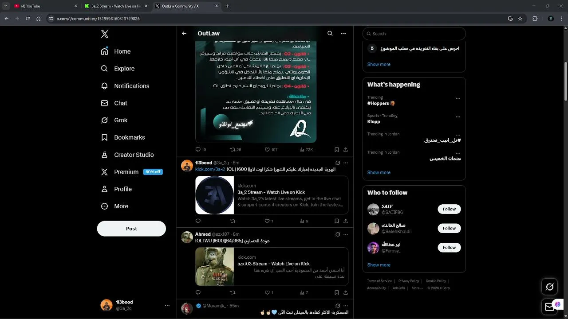Viewport: 568px width, 319px height.
Task: Open Home in the left navigation
Action: click(x=116, y=51)
